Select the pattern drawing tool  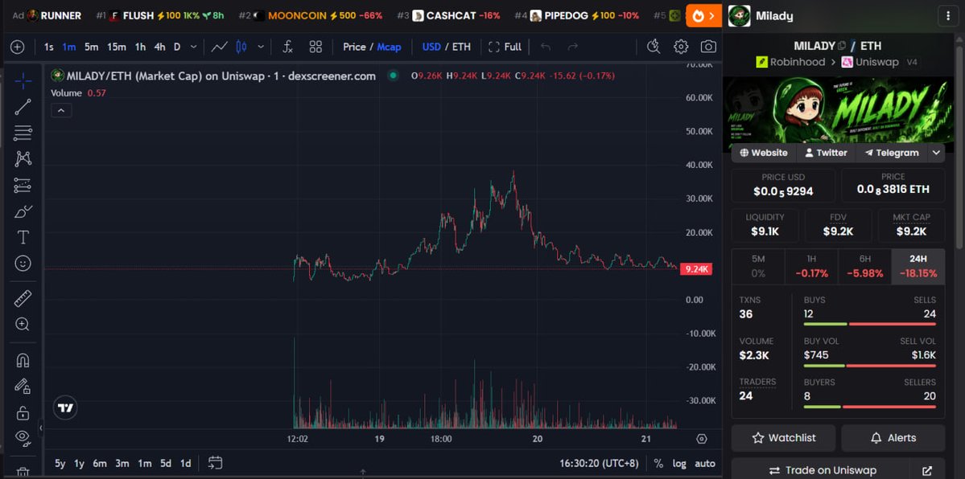point(23,158)
